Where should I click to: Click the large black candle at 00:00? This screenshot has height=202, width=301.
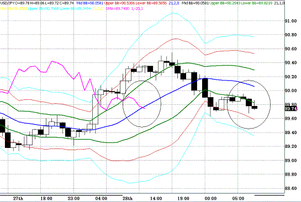point(205,88)
